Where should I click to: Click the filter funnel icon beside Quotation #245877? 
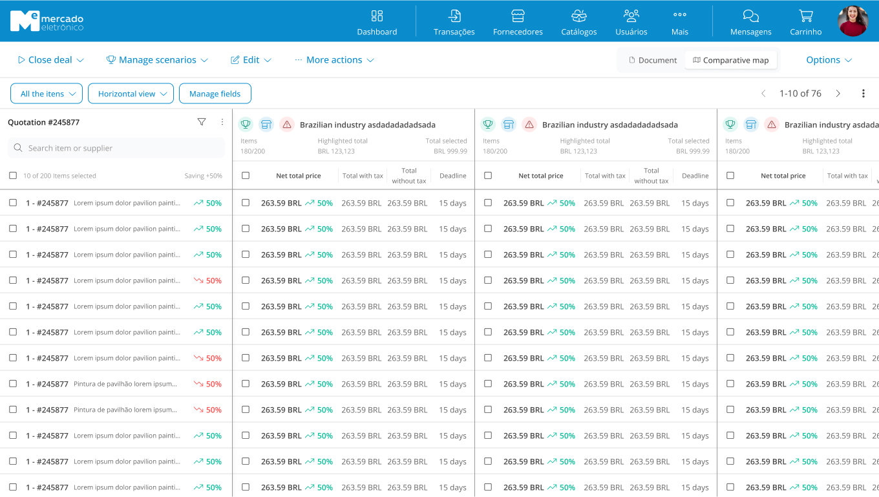(x=202, y=122)
